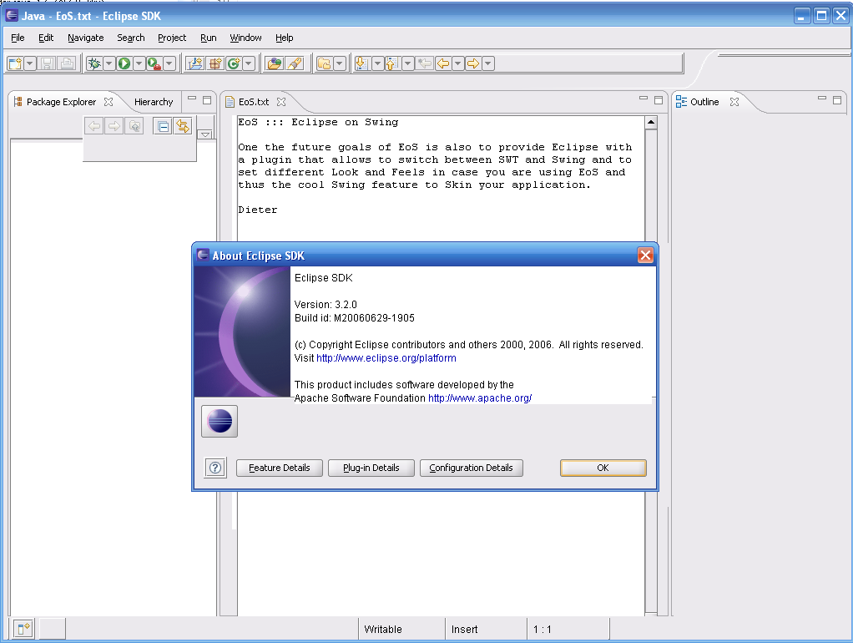The width and height of the screenshot is (853, 643).
Task: Open the Window menu
Action: 246,38
